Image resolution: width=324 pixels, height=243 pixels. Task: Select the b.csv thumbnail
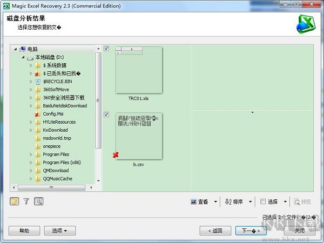click(x=139, y=136)
